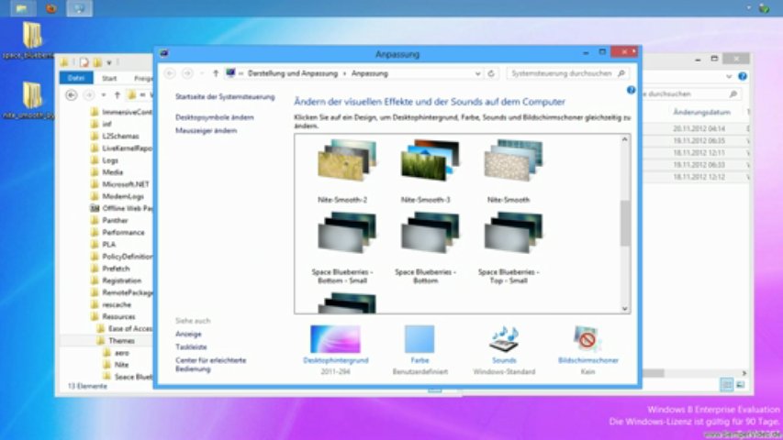Open the Bildschirmschoner screensaver icon

[x=587, y=339]
